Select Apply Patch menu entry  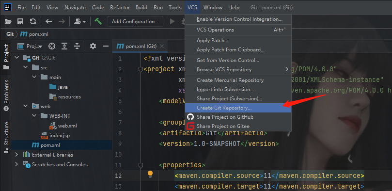pos(238,41)
